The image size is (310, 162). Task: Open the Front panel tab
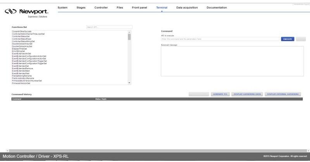coord(139,7)
